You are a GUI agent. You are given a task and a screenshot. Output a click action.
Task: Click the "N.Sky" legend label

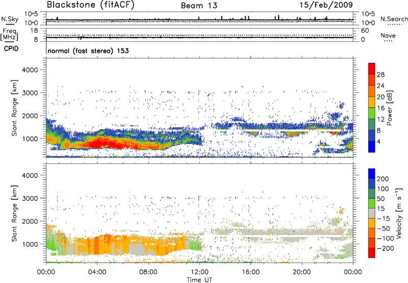click(x=10, y=19)
